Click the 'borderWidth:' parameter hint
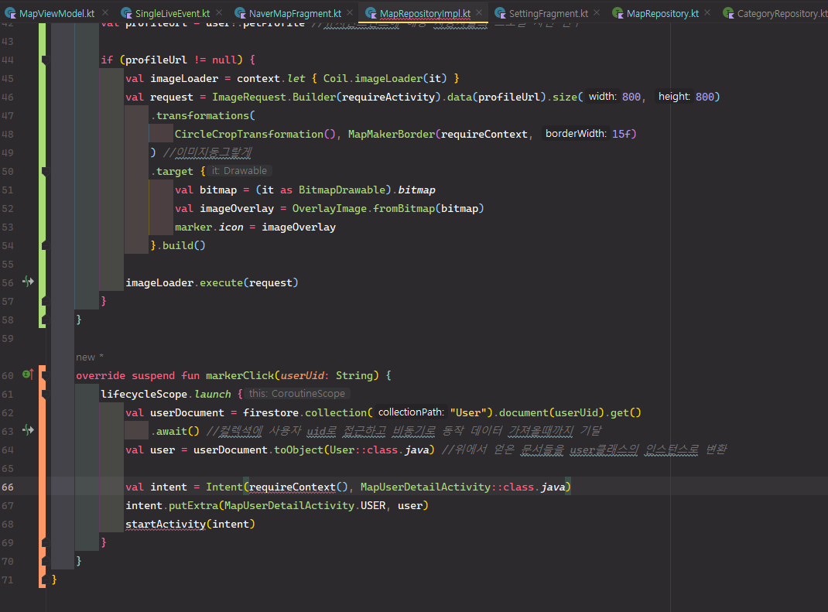The height and width of the screenshot is (612, 828). pyautogui.click(x=576, y=134)
